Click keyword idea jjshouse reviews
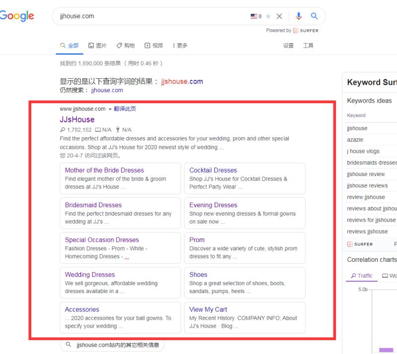The height and width of the screenshot is (354, 397). point(367,185)
